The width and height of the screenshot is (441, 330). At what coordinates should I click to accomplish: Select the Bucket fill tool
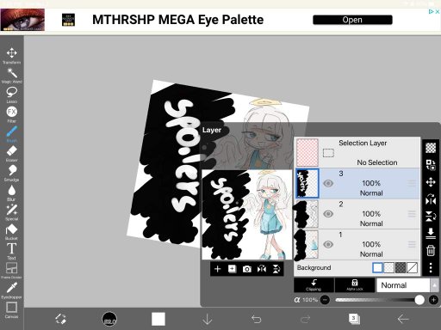coord(12,232)
